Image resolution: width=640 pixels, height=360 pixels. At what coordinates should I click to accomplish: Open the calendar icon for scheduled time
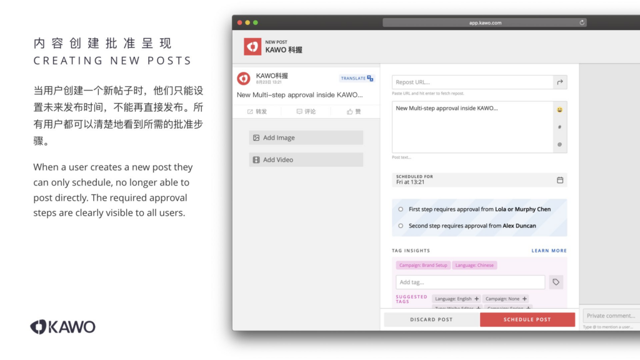[560, 180]
